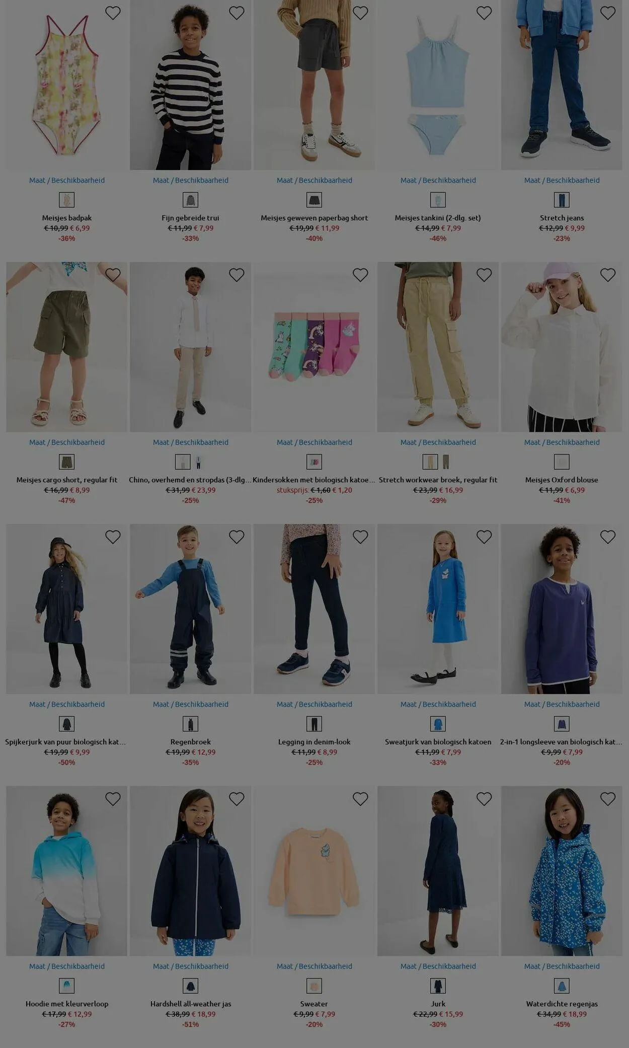Favorite the Hoodie met kleurverloop heart
This screenshot has height=1048, width=629.
click(x=113, y=799)
